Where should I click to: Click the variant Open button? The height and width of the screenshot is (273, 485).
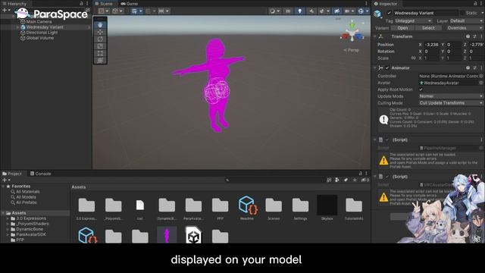click(x=402, y=28)
